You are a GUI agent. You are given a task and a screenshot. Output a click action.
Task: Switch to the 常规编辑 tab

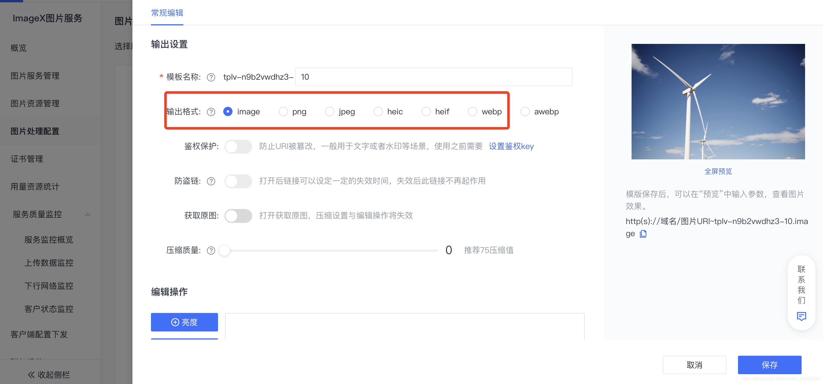point(167,13)
